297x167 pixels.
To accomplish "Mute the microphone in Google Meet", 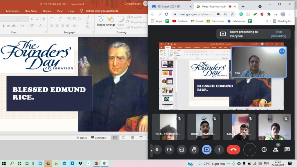I will 157,150.
